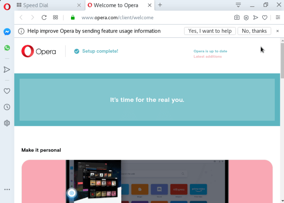The image size is (284, 203).
Task: Click the Opera logo on page
Action: coord(38,51)
